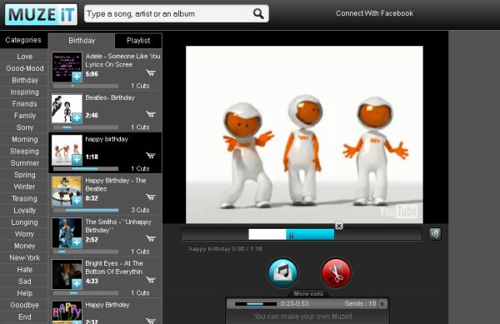
Task: Open the Longing category
Action: tap(24, 222)
